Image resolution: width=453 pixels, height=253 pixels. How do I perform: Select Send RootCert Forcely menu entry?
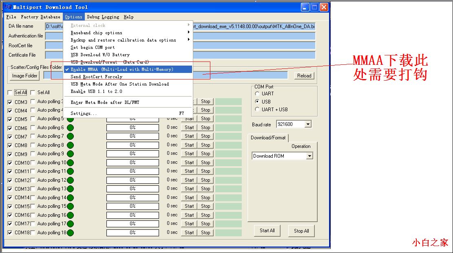(127, 77)
